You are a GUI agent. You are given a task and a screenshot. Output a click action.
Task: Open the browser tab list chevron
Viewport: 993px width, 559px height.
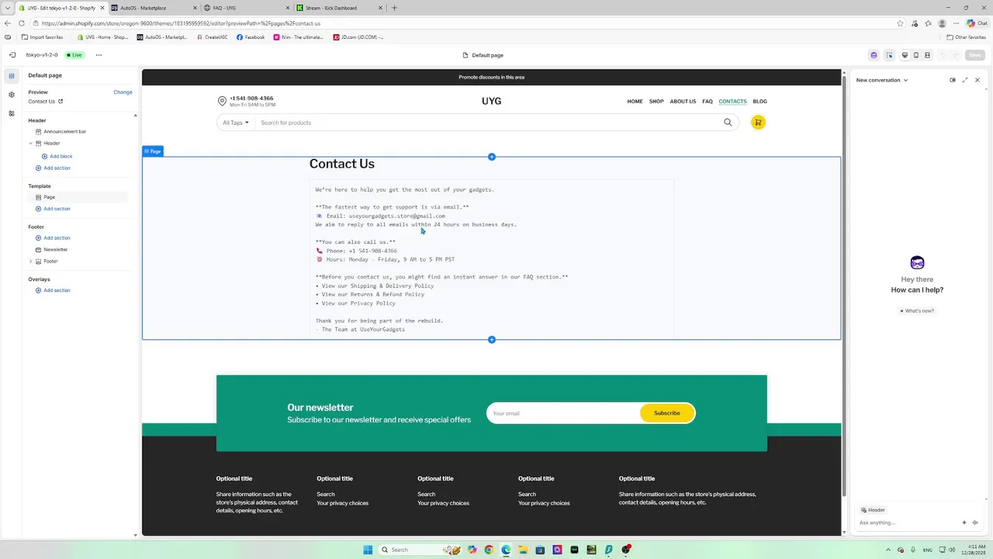coord(8,8)
